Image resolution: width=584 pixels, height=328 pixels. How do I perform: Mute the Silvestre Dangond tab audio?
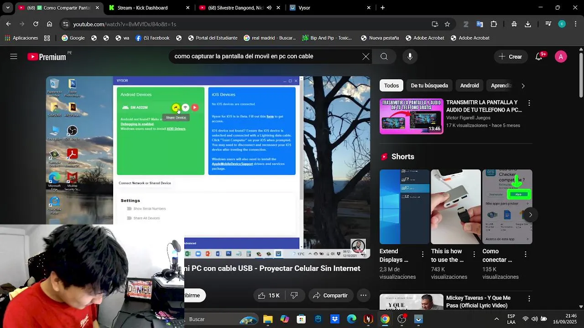point(269,8)
